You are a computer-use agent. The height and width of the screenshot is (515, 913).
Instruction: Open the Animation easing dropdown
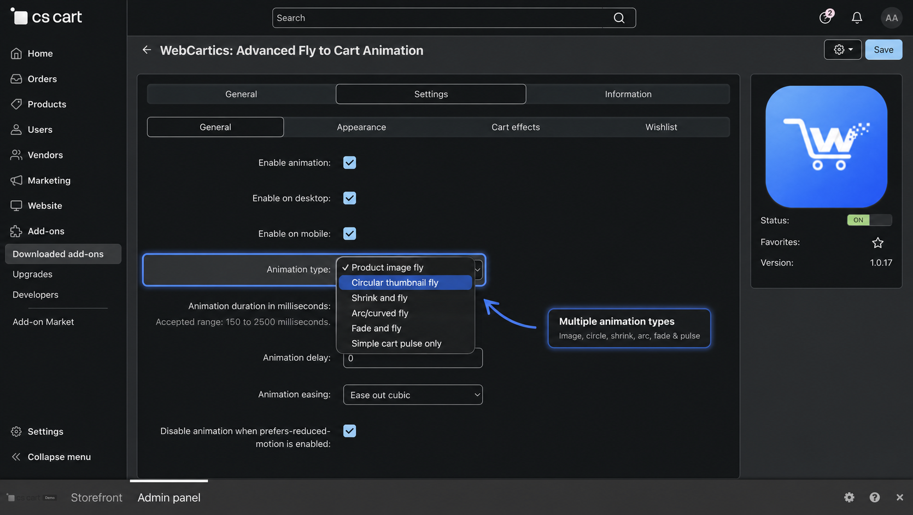(413, 395)
